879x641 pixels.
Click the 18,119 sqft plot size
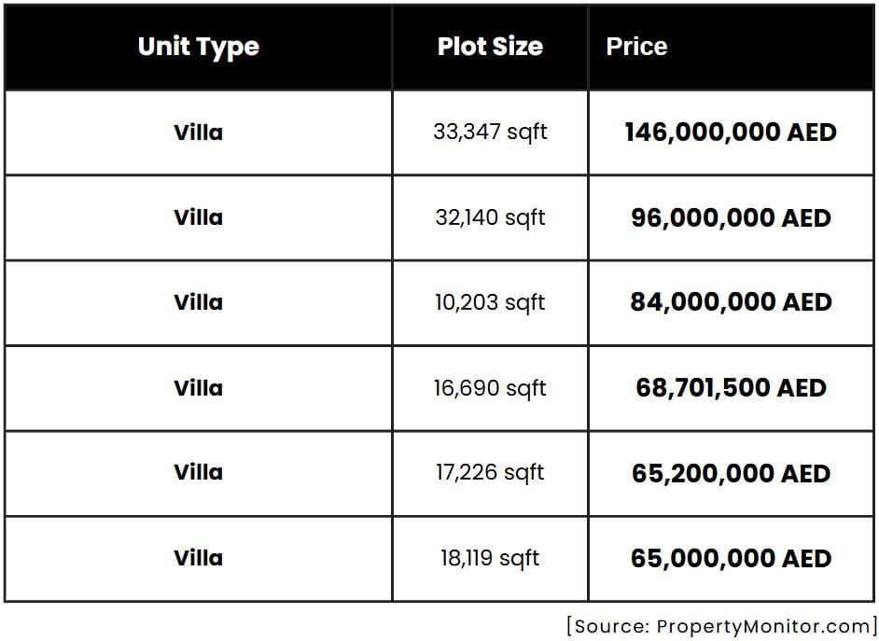(x=490, y=558)
